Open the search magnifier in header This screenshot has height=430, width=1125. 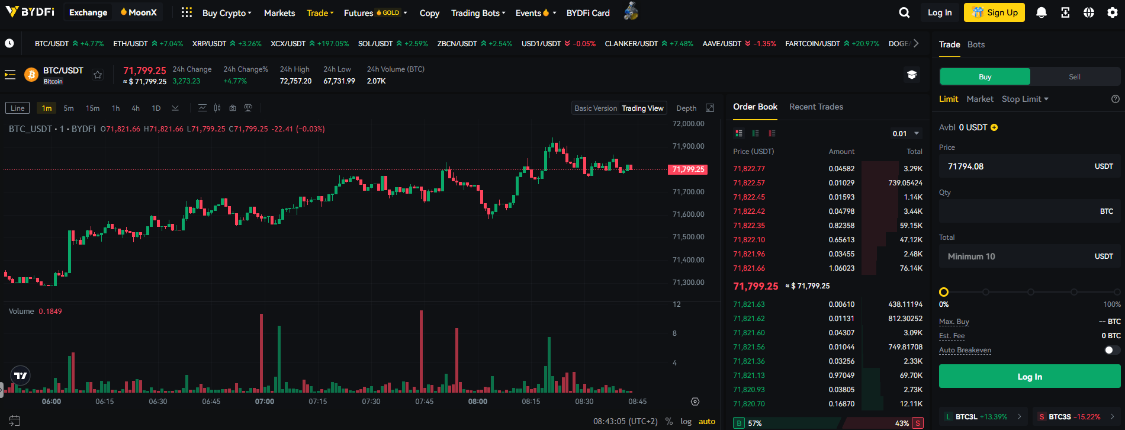(904, 12)
